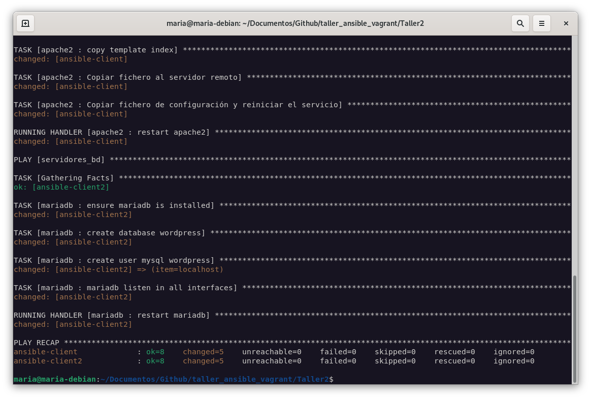The image size is (591, 399).
Task: Close the terminal window
Action: click(x=566, y=23)
